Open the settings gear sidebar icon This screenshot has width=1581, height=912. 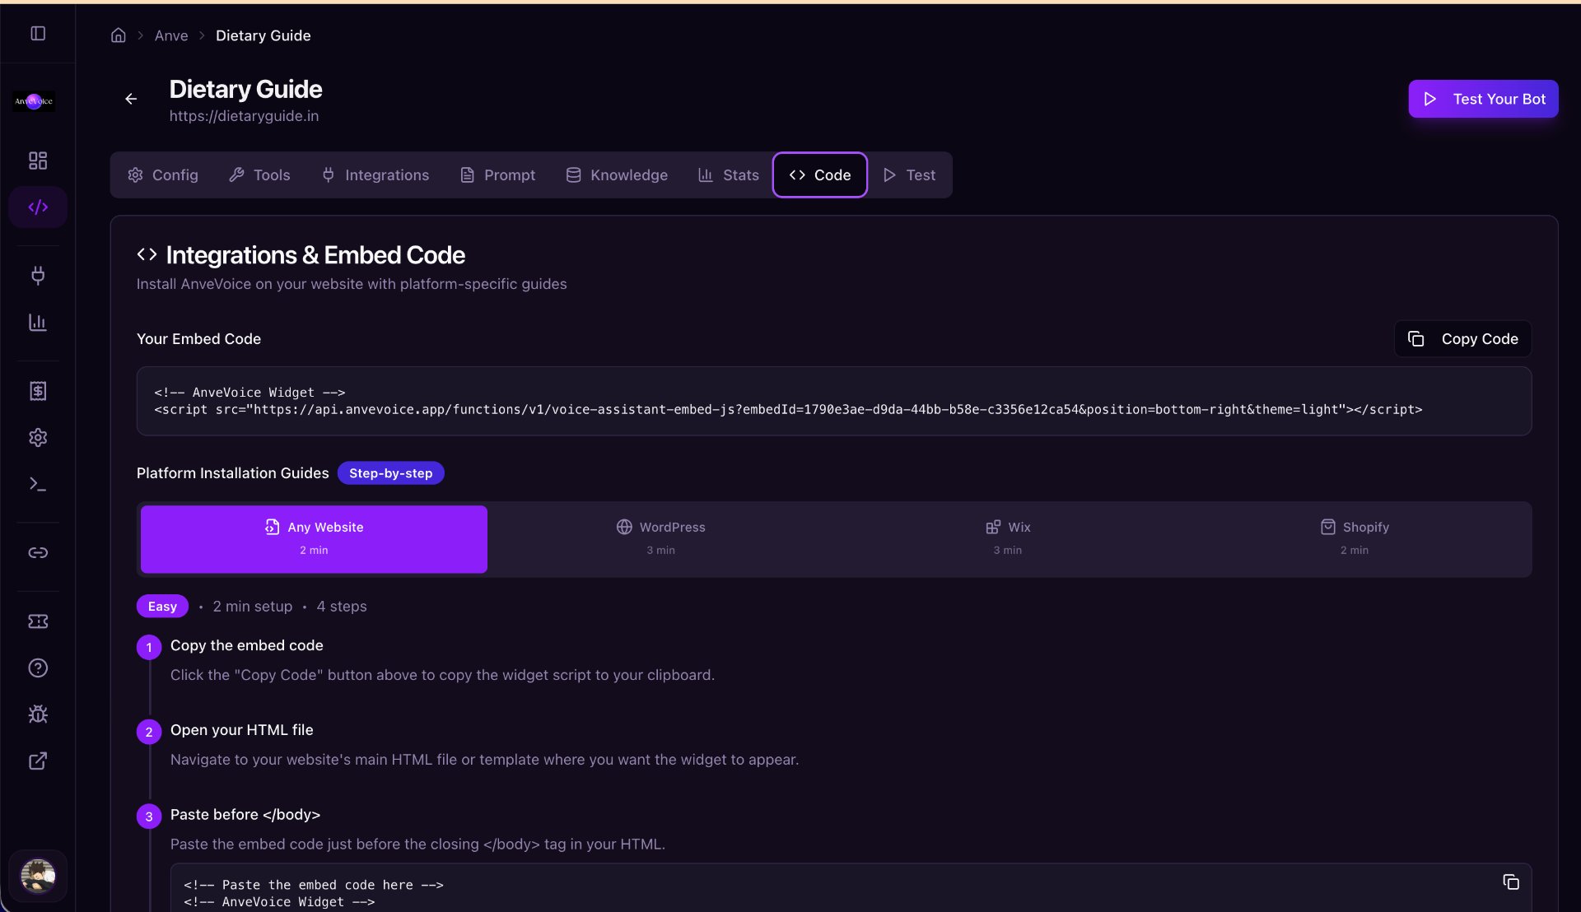[x=38, y=437]
